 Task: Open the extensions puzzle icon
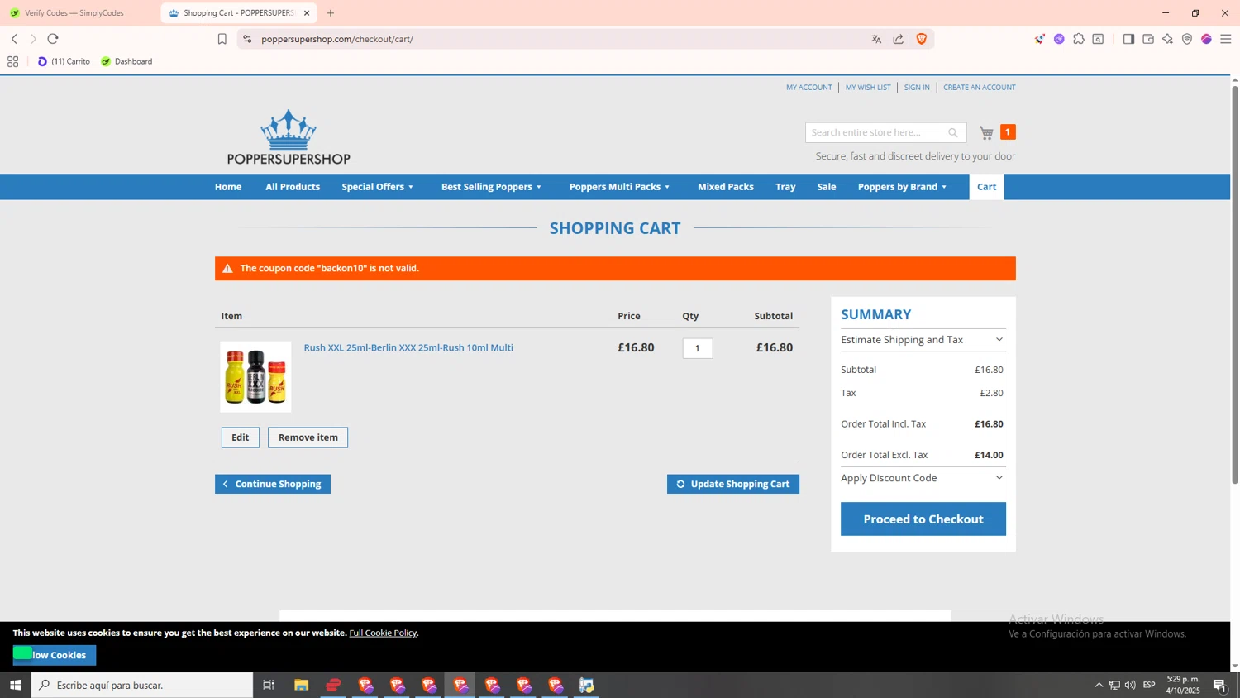click(1079, 39)
